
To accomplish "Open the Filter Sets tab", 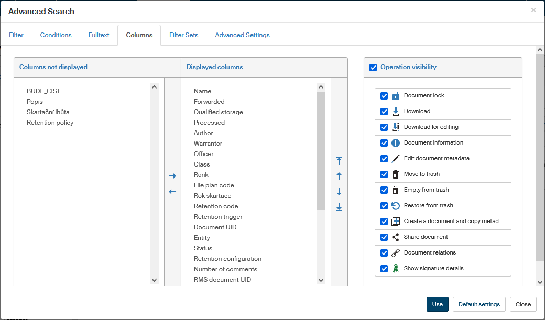I will (x=183, y=35).
